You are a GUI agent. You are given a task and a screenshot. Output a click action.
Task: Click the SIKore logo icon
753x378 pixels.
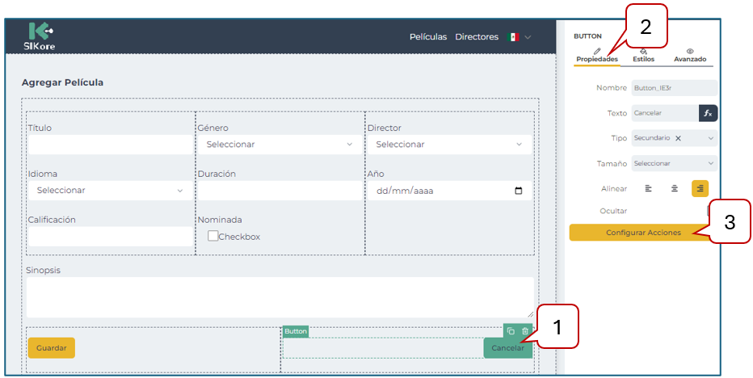40,31
